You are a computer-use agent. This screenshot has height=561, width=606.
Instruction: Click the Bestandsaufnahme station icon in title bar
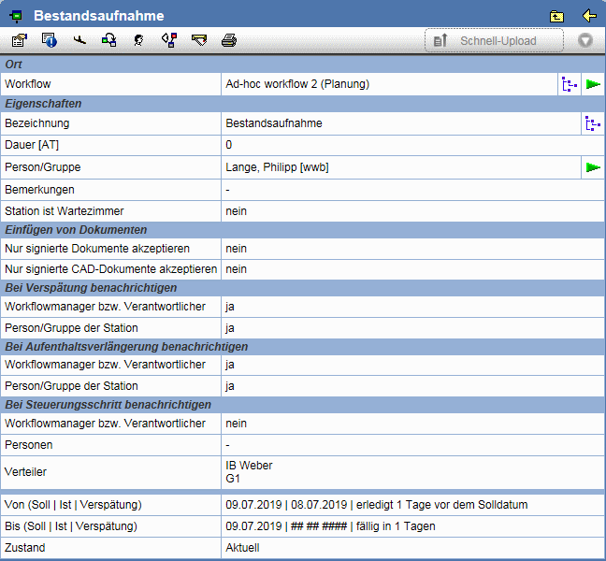16,16
